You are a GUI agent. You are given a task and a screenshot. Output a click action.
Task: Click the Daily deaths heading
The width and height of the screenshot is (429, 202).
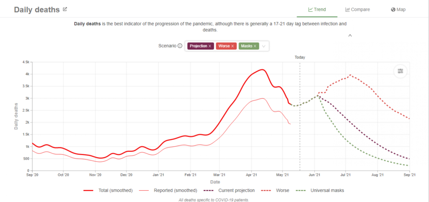36,10
